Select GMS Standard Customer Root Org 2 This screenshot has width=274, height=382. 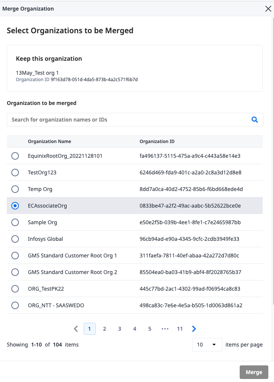[x=15, y=272]
